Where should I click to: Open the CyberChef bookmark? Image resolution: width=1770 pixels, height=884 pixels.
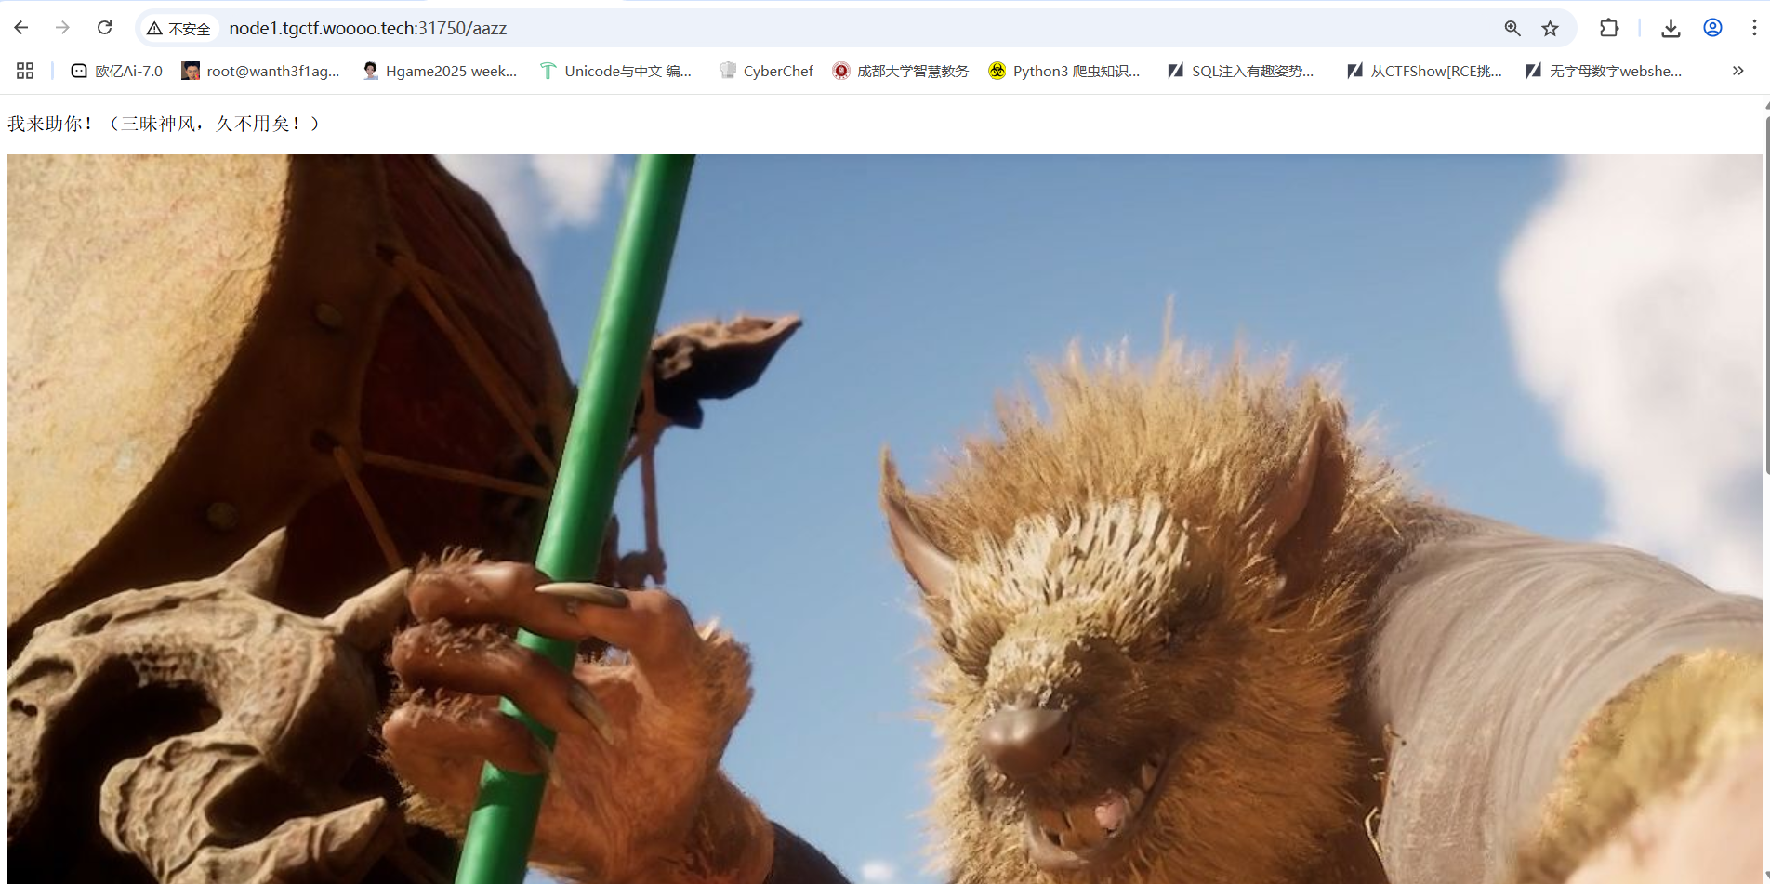[x=766, y=71]
